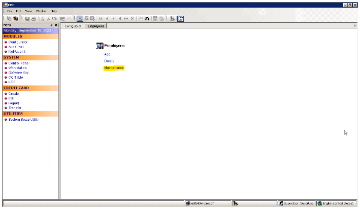
Task: Click the MODULES section header
Action: 30,37
